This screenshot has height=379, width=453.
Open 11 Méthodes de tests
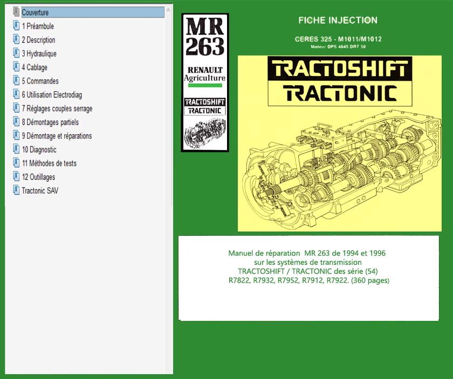click(49, 163)
